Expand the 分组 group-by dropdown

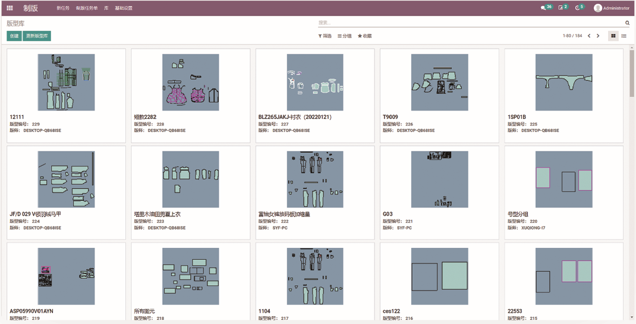pos(345,36)
